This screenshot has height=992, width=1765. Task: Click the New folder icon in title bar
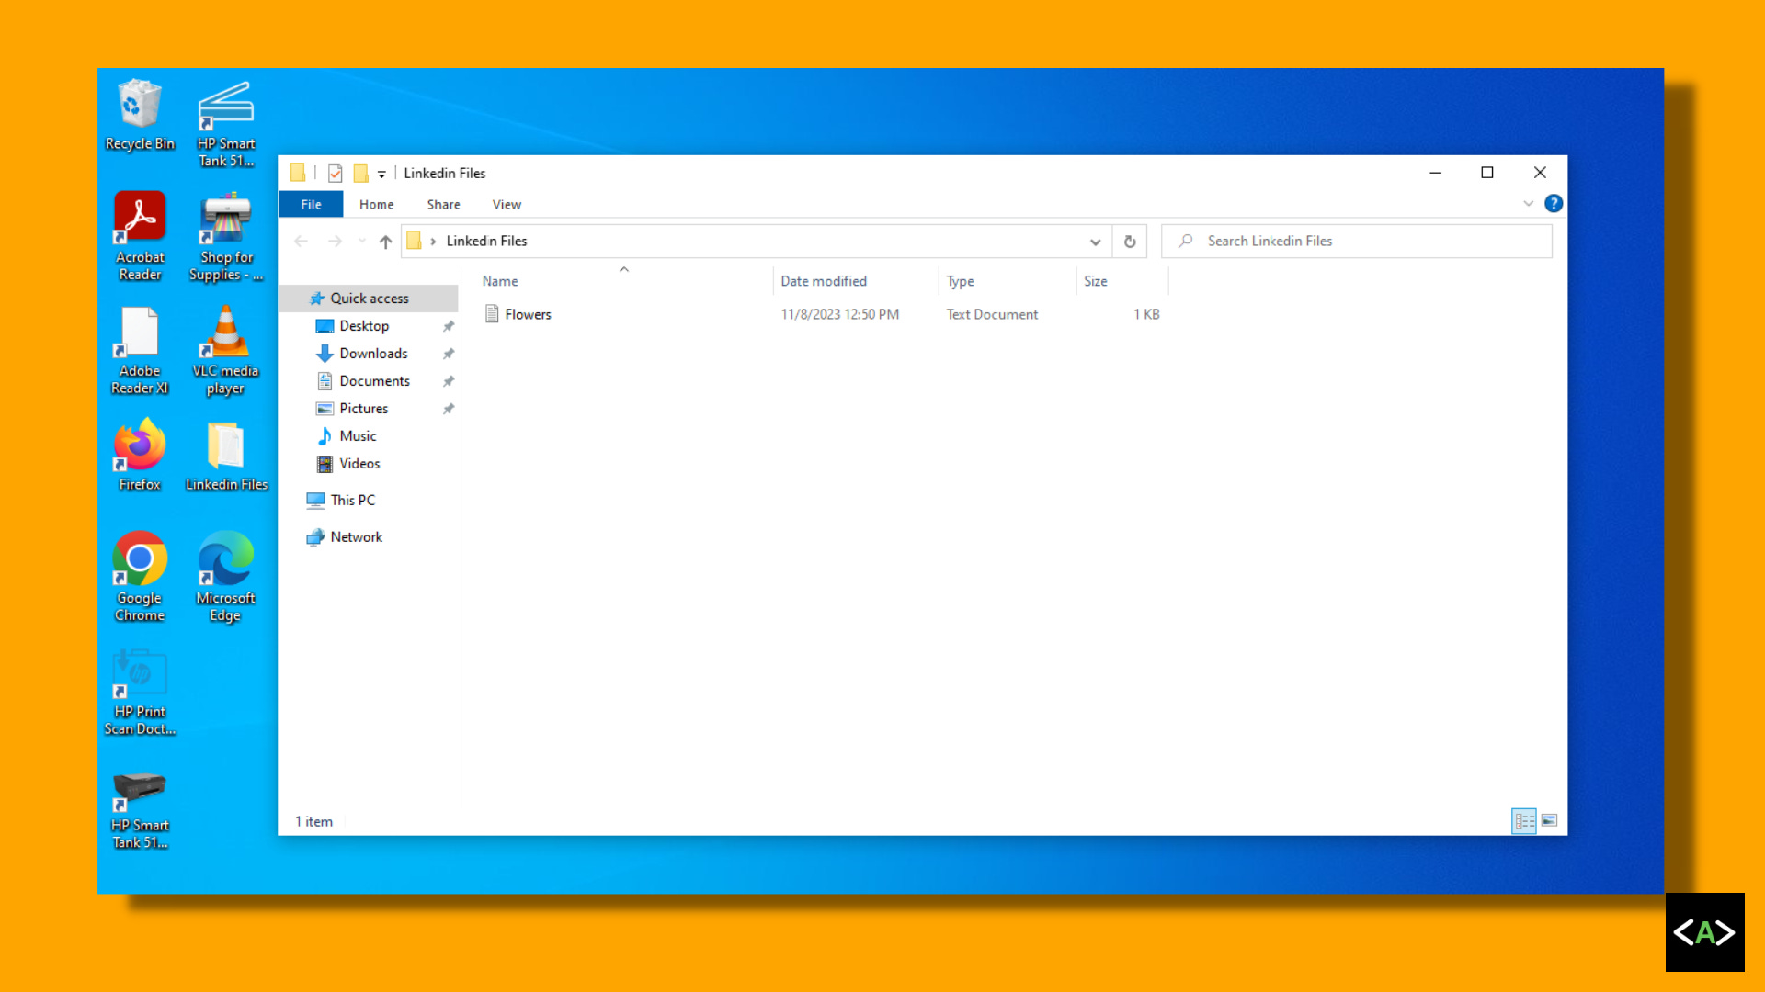pos(361,173)
